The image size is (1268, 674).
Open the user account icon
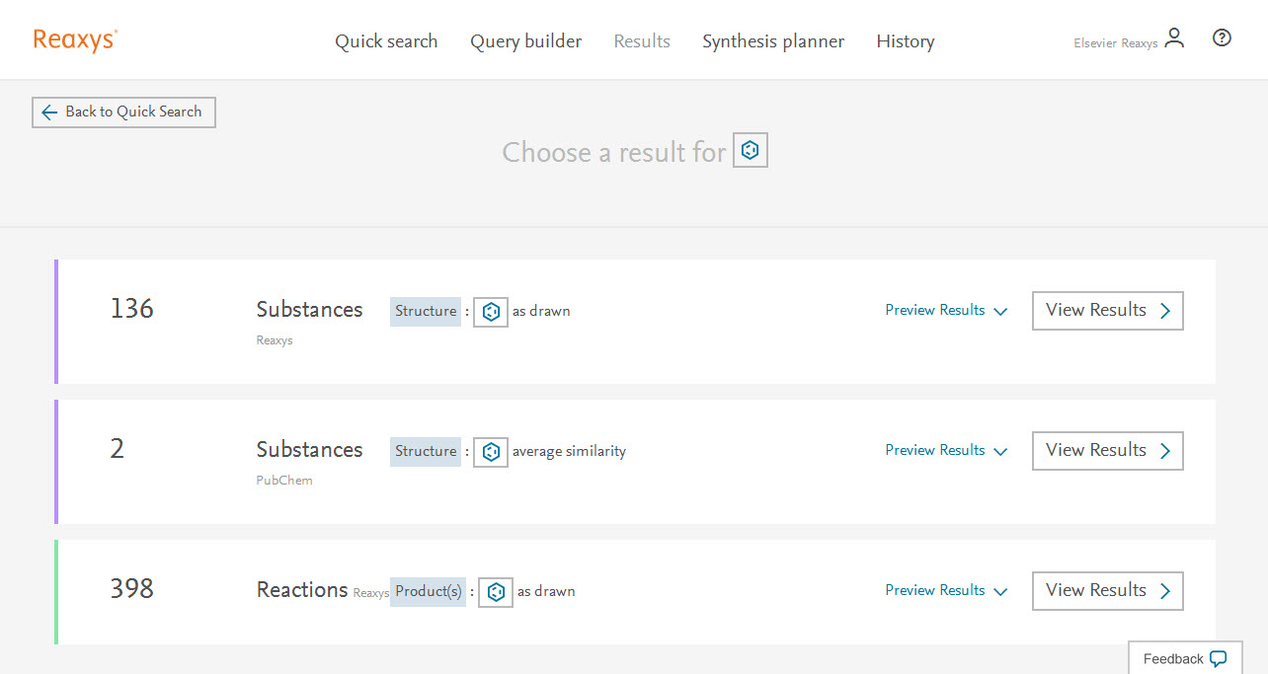(1174, 38)
